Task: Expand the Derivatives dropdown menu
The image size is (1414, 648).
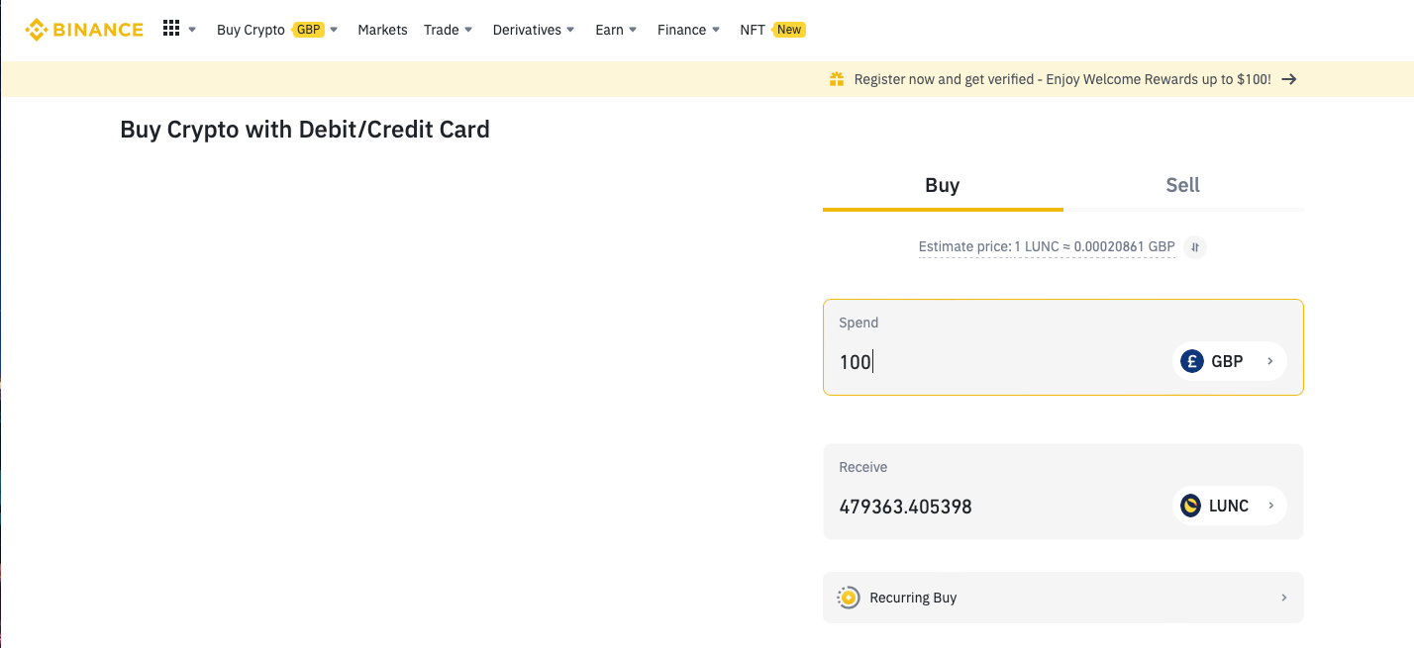Action: [534, 30]
